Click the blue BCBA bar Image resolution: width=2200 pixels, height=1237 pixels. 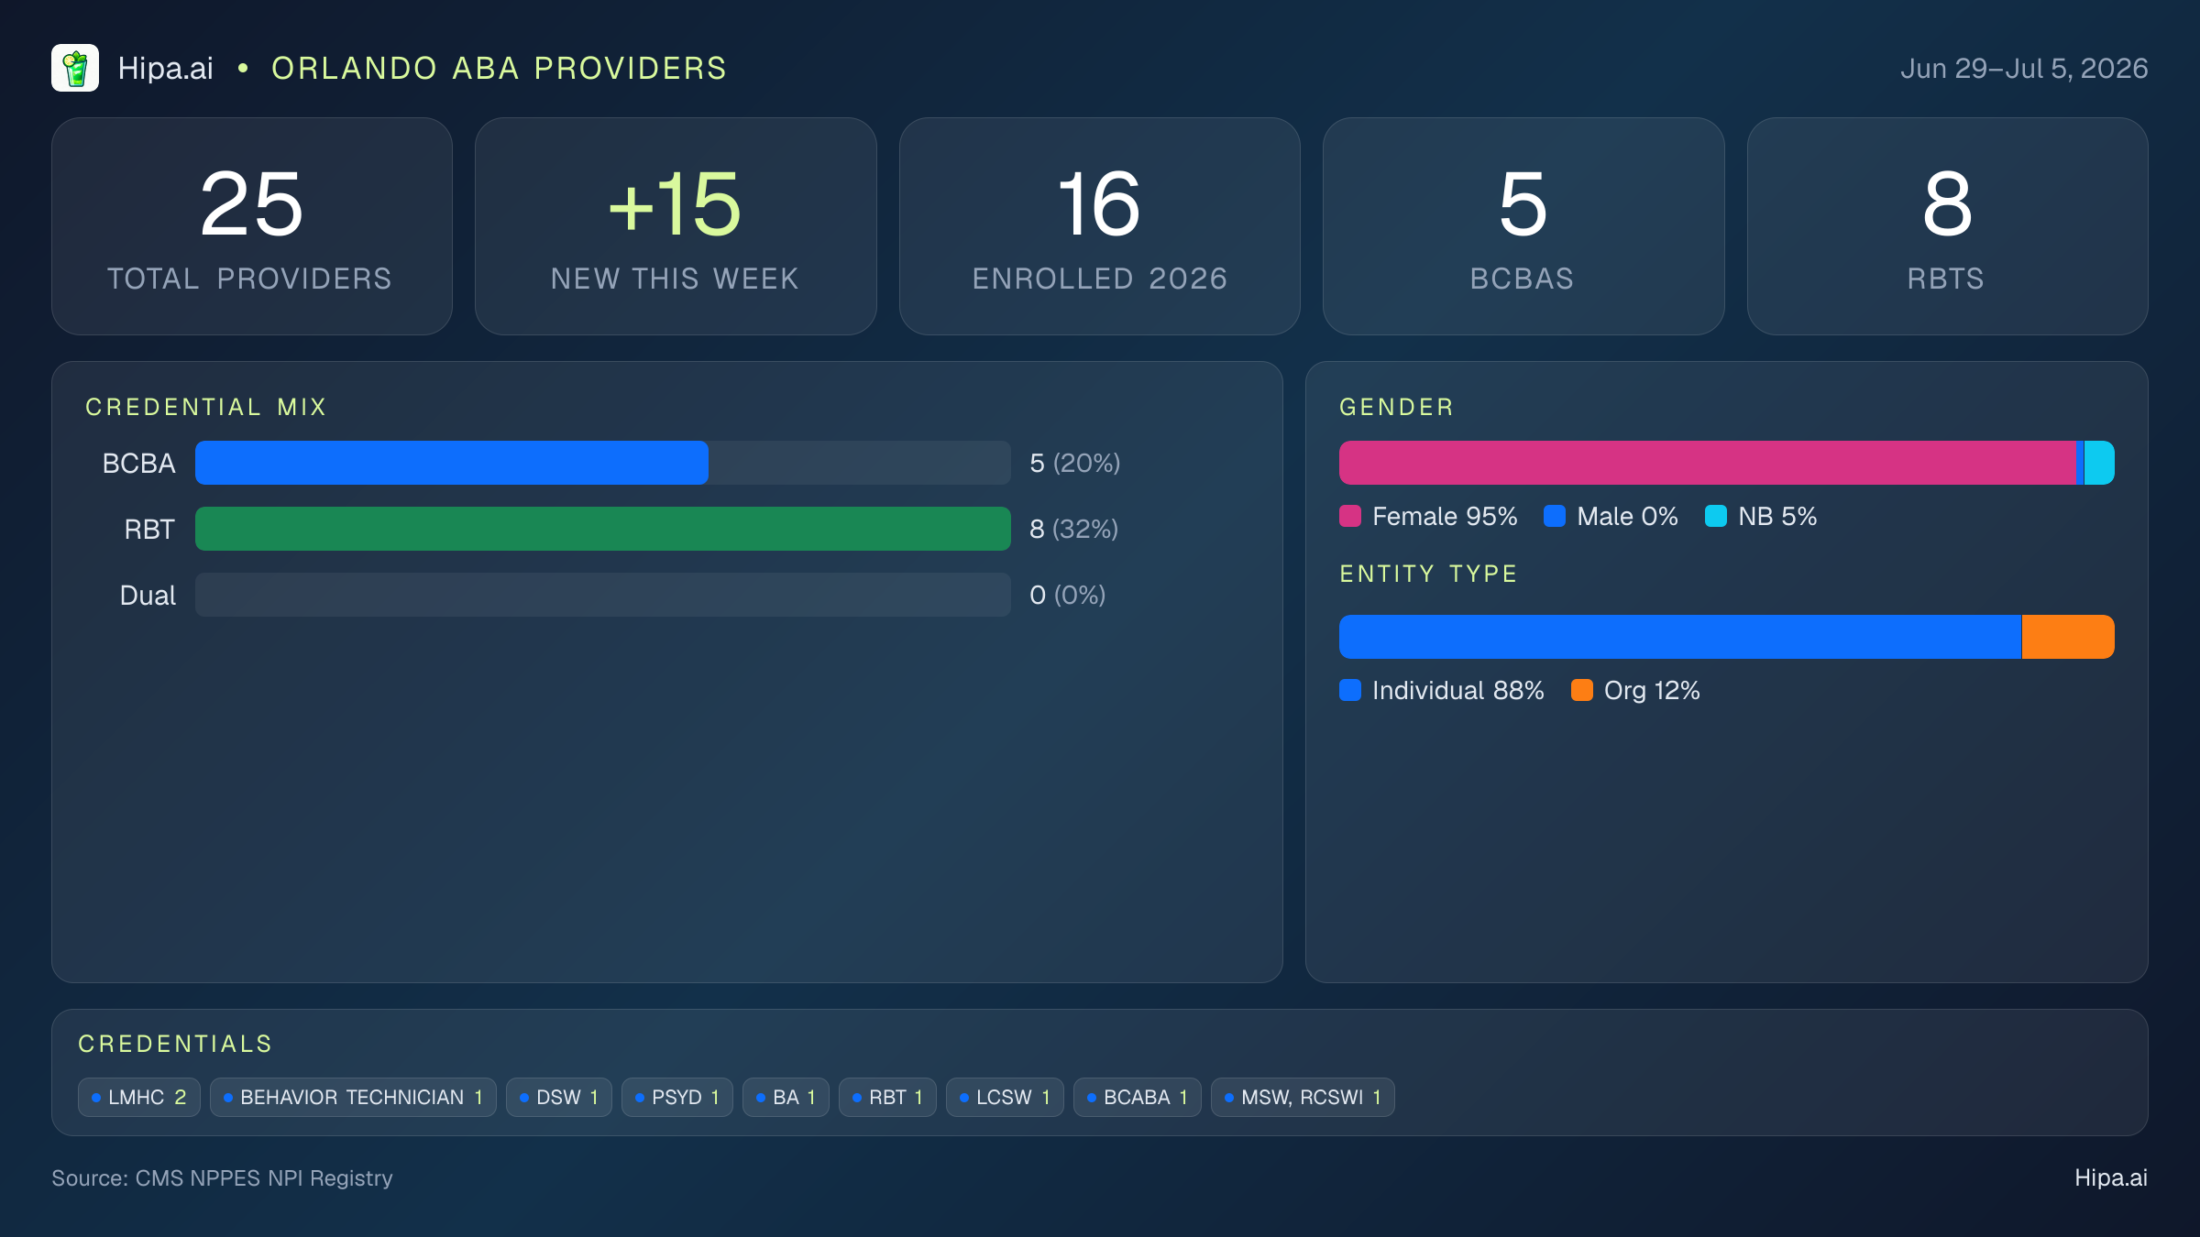pyautogui.click(x=452, y=463)
